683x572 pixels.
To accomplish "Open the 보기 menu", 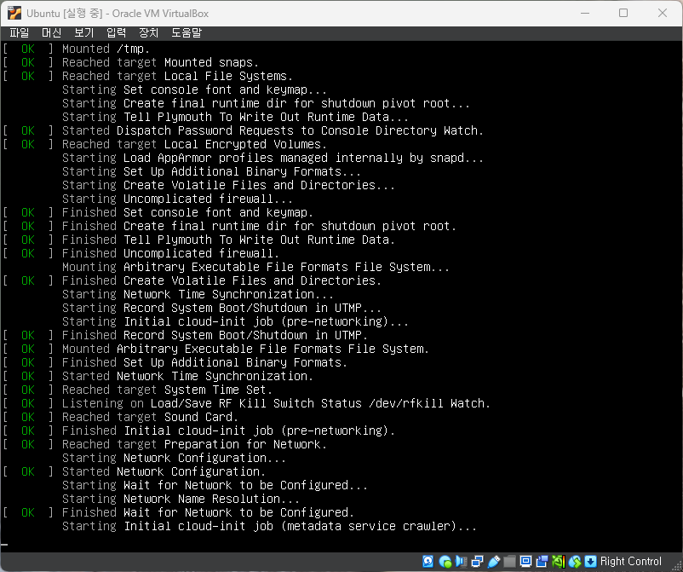I will tap(83, 32).
